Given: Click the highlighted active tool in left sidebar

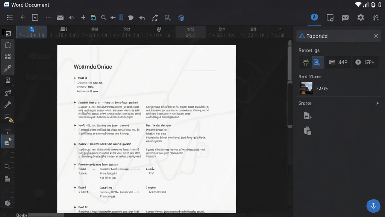Looking at the screenshot, I should [x=8, y=142].
